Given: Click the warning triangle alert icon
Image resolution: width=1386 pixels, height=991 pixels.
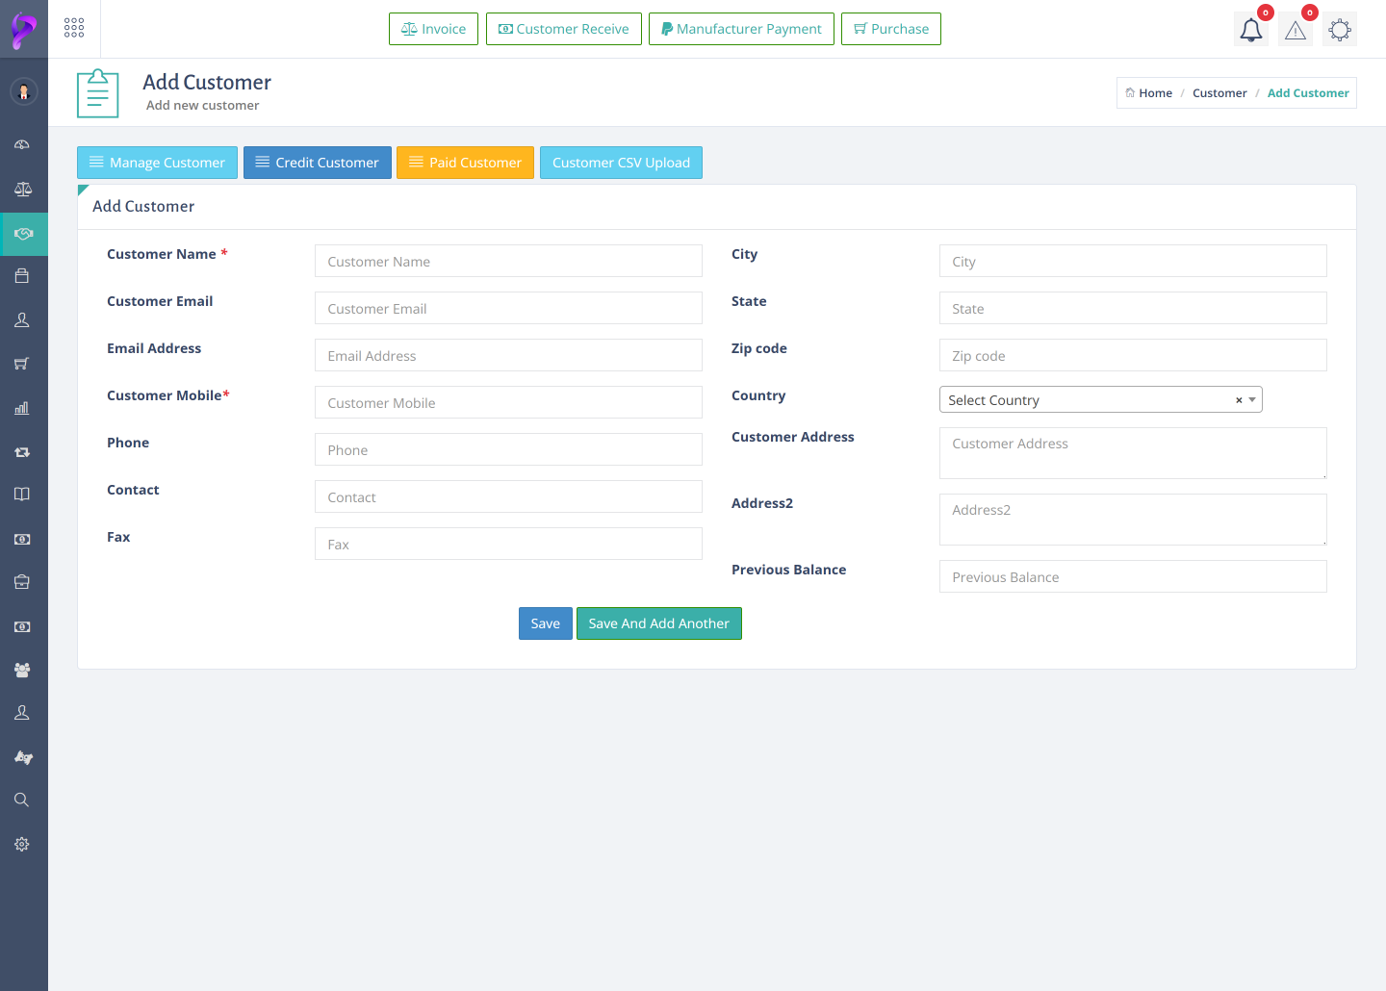Looking at the screenshot, I should [1296, 30].
